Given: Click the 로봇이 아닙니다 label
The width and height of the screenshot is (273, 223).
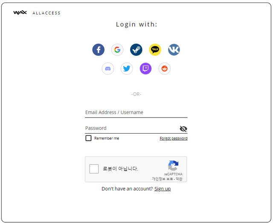Looking at the screenshot, I should pos(120,169).
